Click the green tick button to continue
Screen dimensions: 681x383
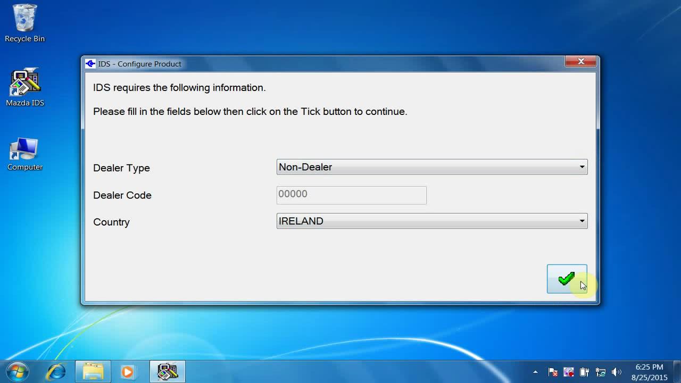pyautogui.click(x=567, y=279)
